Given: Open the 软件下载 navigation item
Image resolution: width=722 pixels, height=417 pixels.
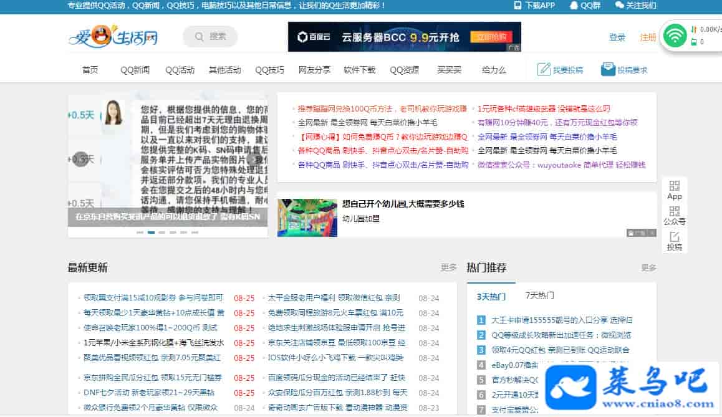Looking at the screenshot, I should 360,70.
